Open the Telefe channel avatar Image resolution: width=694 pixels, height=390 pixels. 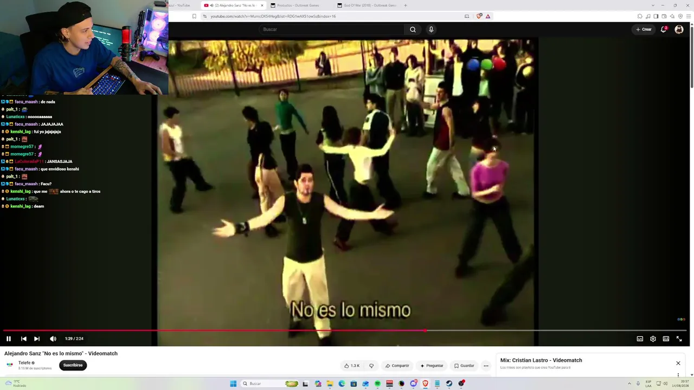[9, 365]
